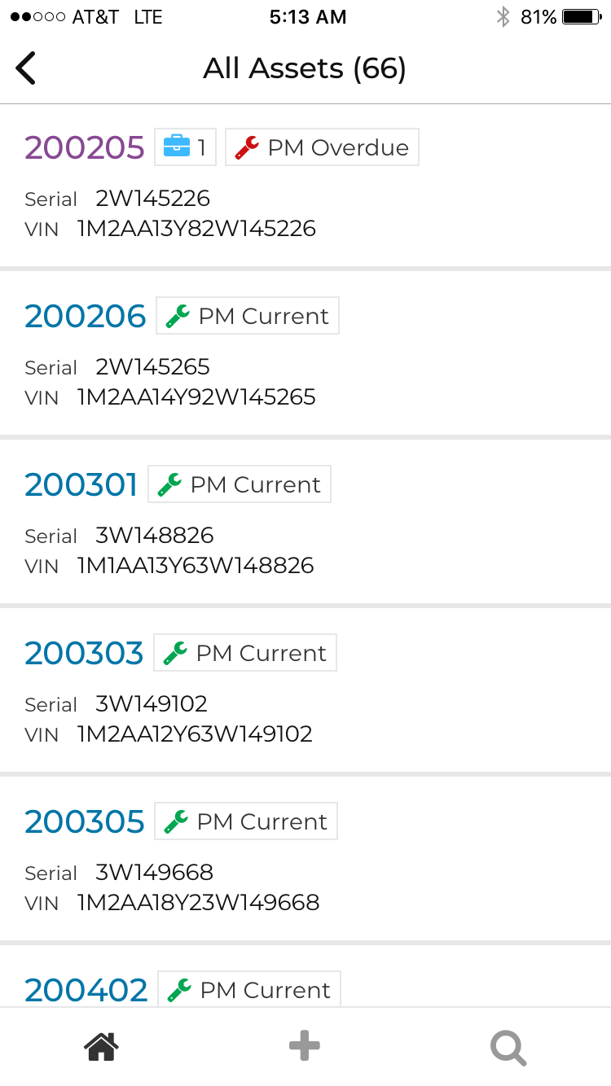Open asset 200206 details
Screen dimensions: 611x1086
tap(86, 316)
